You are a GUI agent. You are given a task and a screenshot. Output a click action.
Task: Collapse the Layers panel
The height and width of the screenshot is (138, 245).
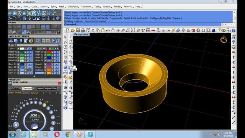(x=59, y=45)
